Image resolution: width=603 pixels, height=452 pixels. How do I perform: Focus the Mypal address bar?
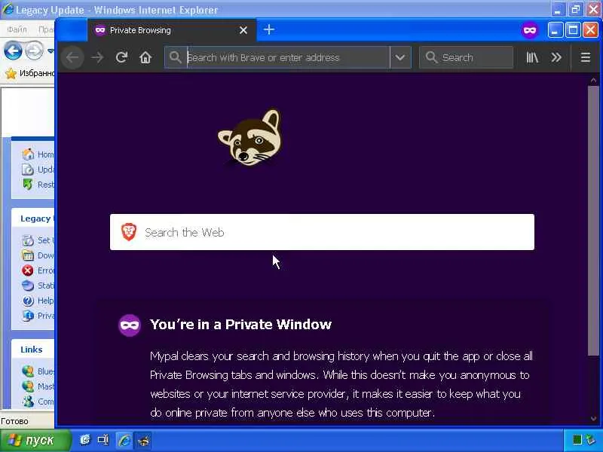click(x=277, y=58)
